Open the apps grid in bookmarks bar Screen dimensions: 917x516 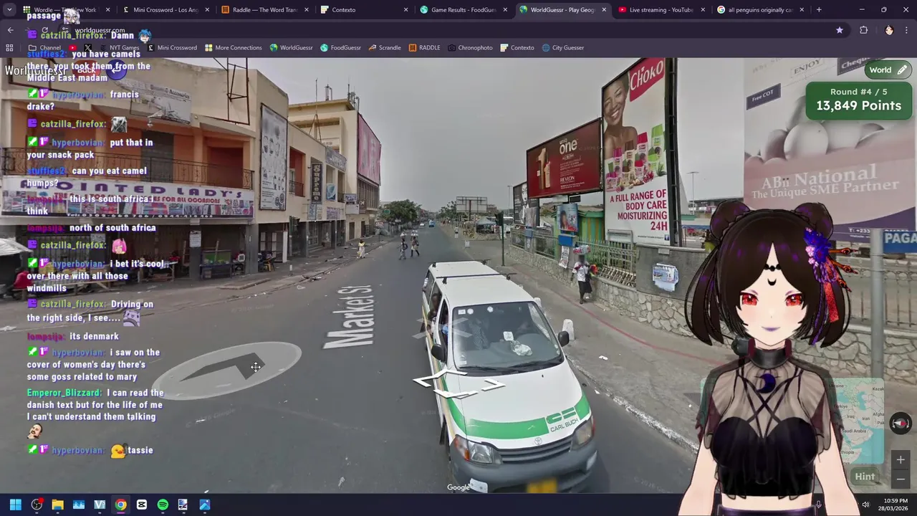[x=9, y=47]
